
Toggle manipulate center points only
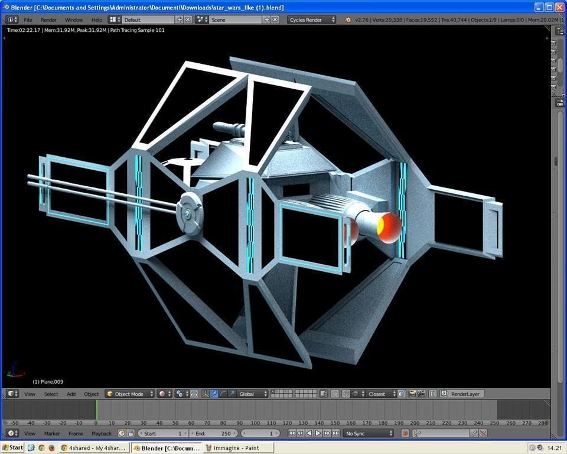coord(194,394)
